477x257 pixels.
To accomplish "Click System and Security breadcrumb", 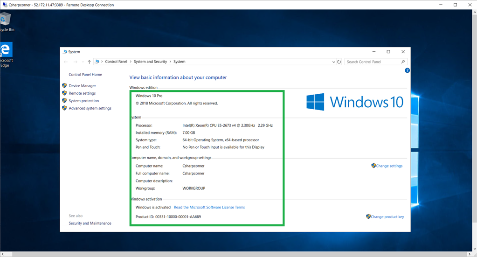I will (x=150, y=62).
